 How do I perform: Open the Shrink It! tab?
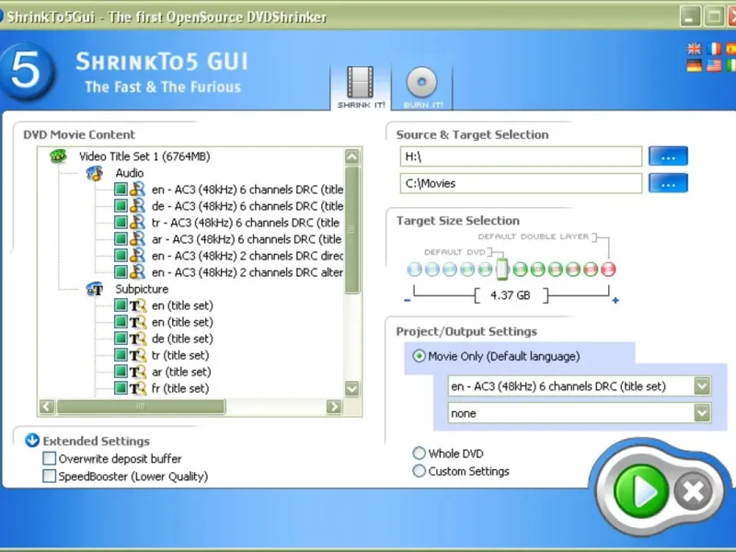(361, 87)
